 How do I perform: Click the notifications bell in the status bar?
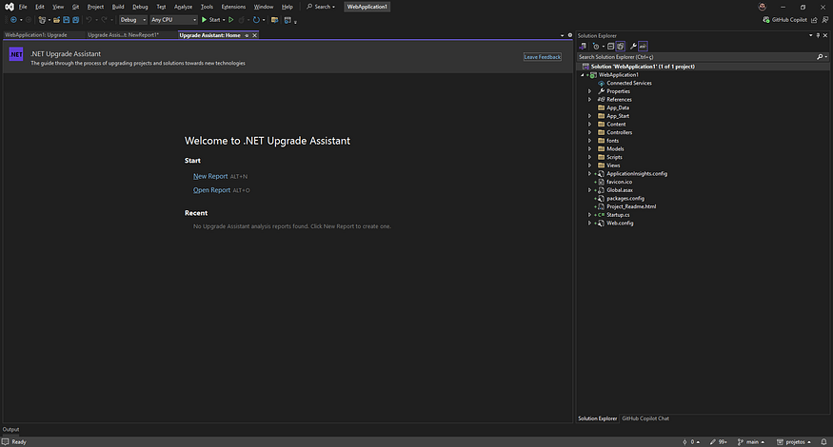[x=825, y=441]
